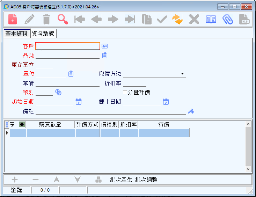256x197 pixels.
Task: Open 品號 item lookup clipboard icon
Action: coord(105,56)
